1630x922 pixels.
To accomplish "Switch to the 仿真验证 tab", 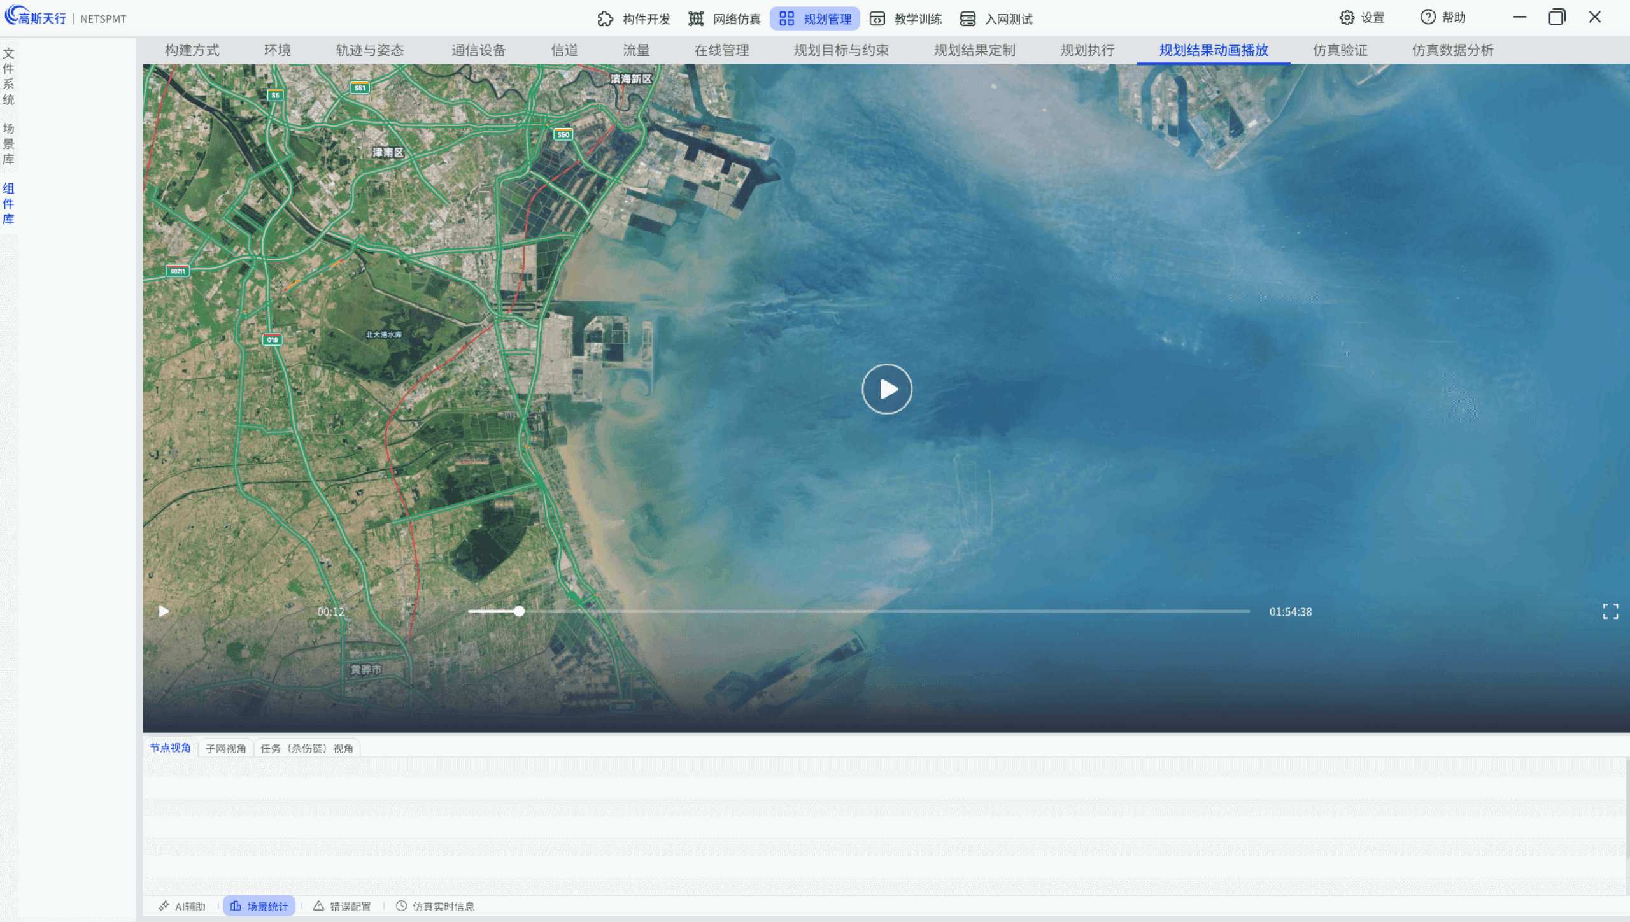I will (x=1340, y=50).
